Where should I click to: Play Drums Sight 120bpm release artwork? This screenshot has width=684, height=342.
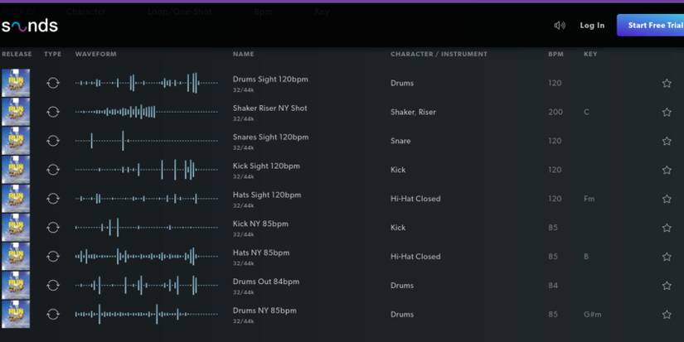pyautogui.click(x=16, y=83)
